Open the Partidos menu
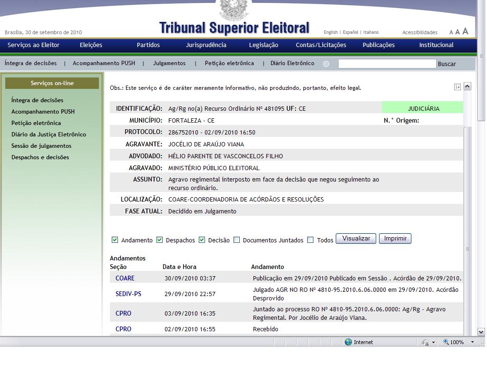 (148, 45)
